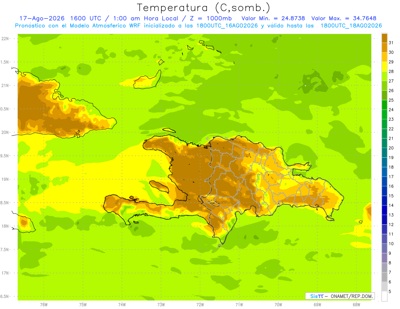The width and height of the screenshot is (400, 309).
Task: Click the "74W" longitude label
Action: (x=122, y=305)
